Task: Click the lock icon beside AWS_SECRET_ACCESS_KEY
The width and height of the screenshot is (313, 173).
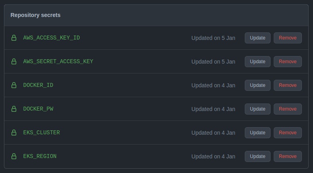Action: coord(14,62)
